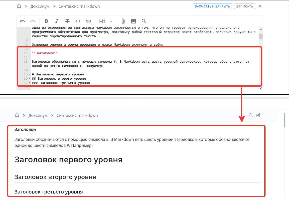Click the redo arrow in editor toolbar
This screenshot has width=289, height=199.
click(33, 21)
